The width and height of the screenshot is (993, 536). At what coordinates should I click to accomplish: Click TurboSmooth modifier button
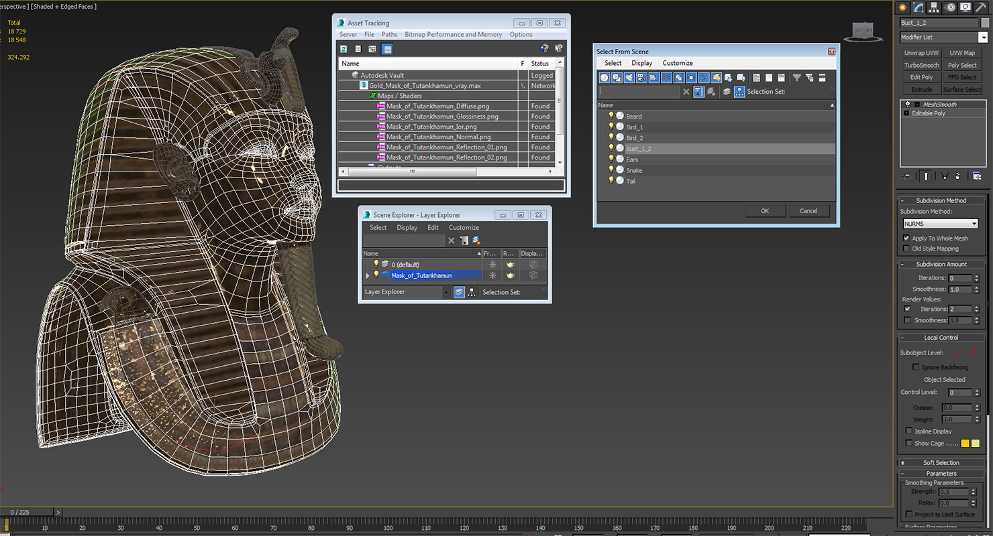pyautogui.click(x=921, y=65)
